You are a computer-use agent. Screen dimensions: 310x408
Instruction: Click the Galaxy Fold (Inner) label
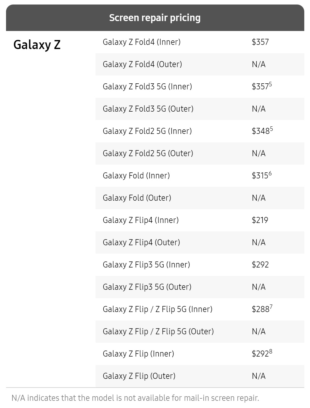pos(136,176)
